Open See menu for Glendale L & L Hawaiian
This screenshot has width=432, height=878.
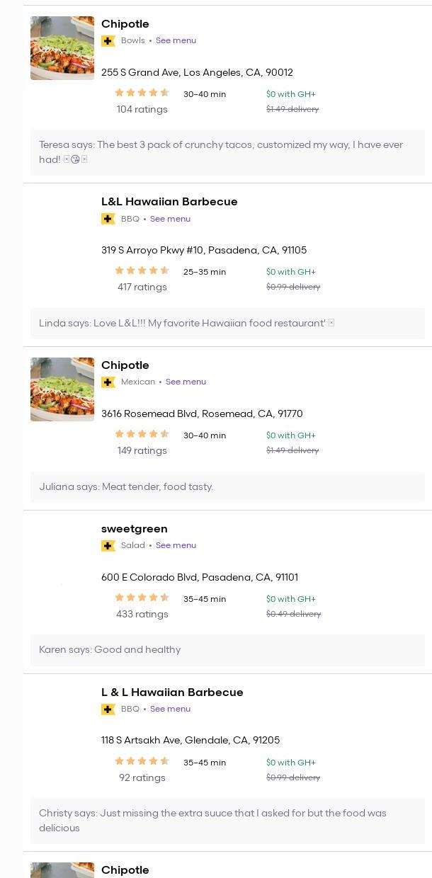[x=170, y=709]
